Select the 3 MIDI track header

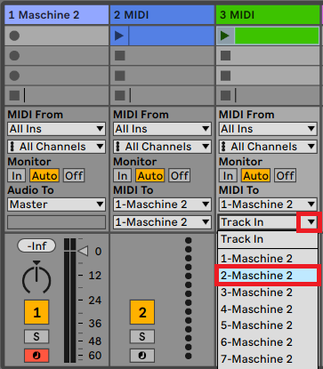click(x=268, y=15)
